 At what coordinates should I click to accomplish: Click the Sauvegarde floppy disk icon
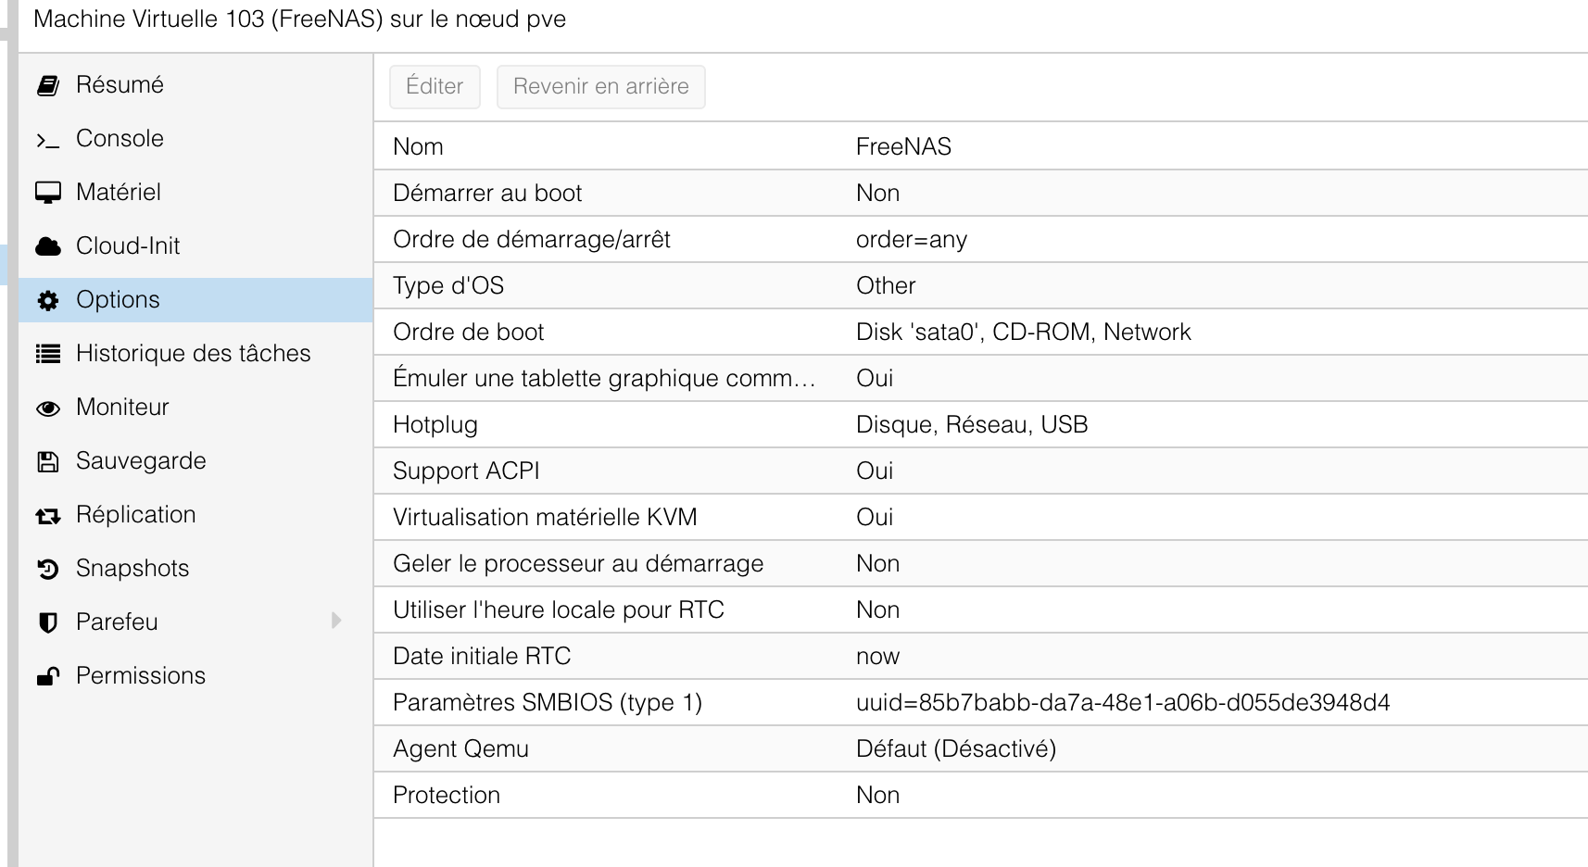click(x=48, y=461)
